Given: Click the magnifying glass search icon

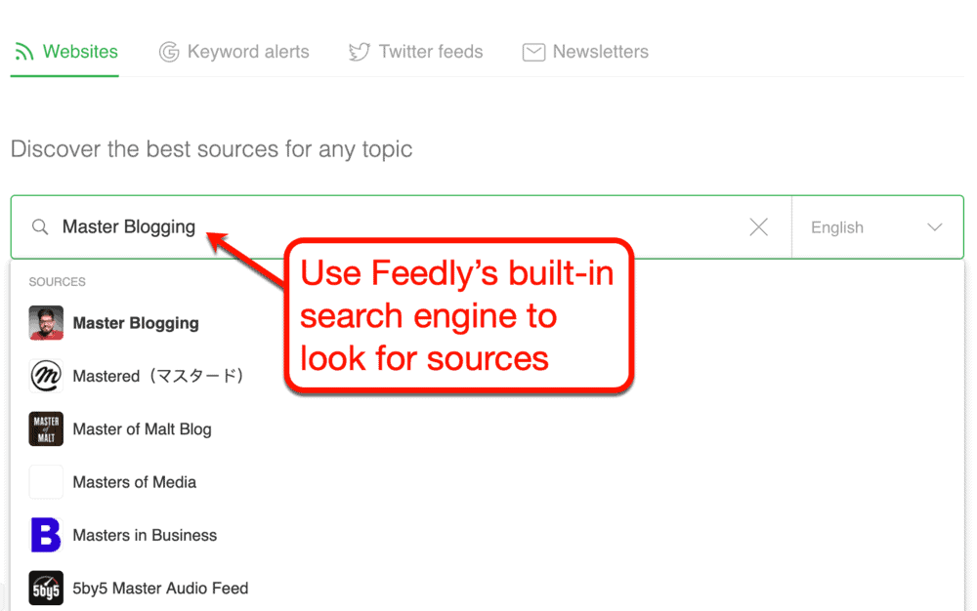Looking at the screenshot, I should (x=40, y=226).
